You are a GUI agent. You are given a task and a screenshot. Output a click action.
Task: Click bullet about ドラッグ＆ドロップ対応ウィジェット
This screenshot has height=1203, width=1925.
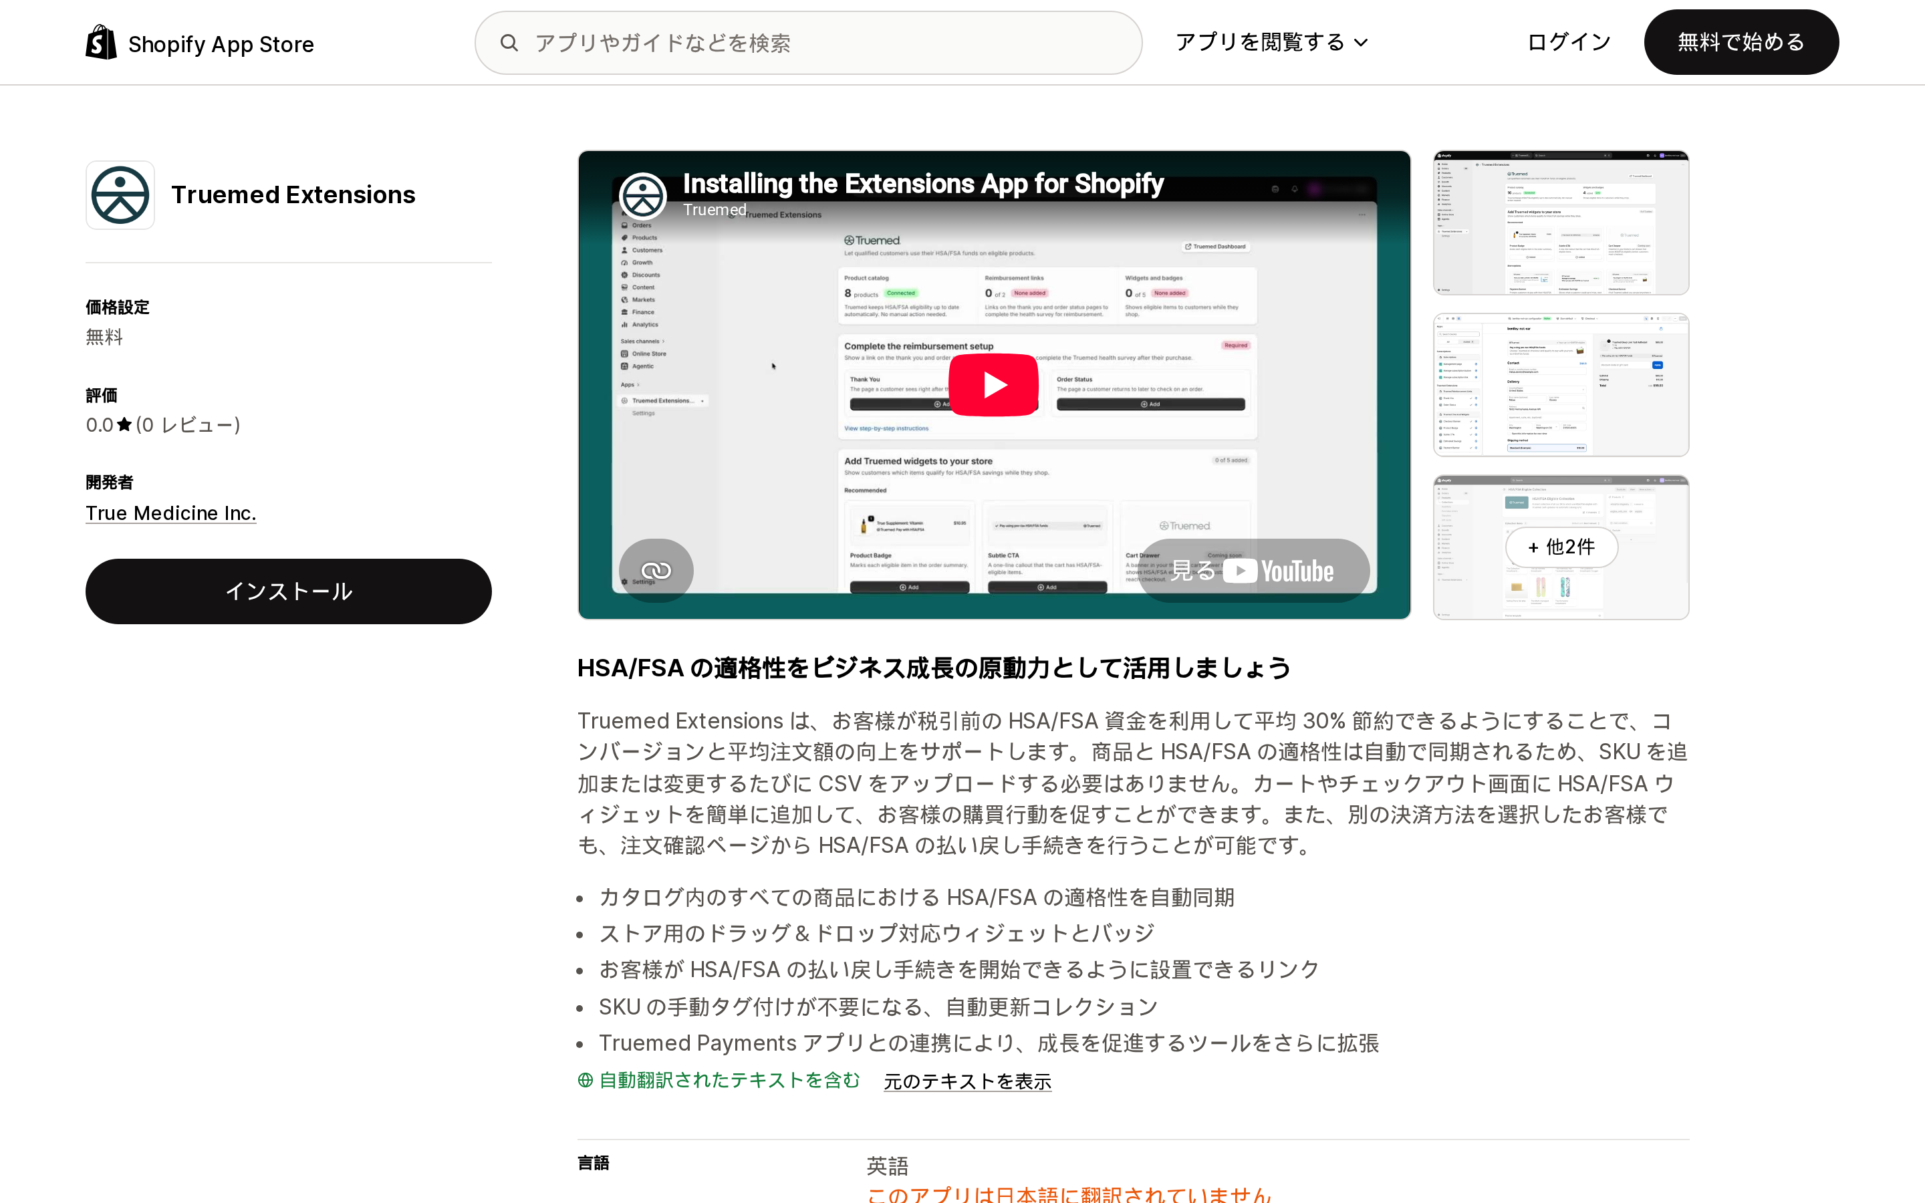(x=876, y=933)
